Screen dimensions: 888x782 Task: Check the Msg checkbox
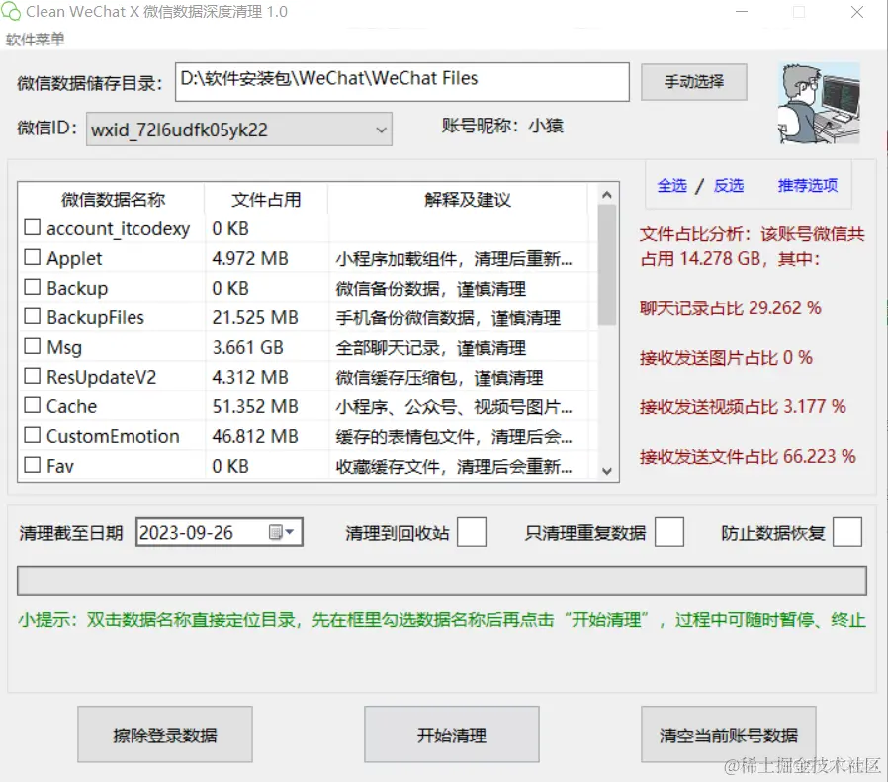pyautogui.click(x=33, y=346)
